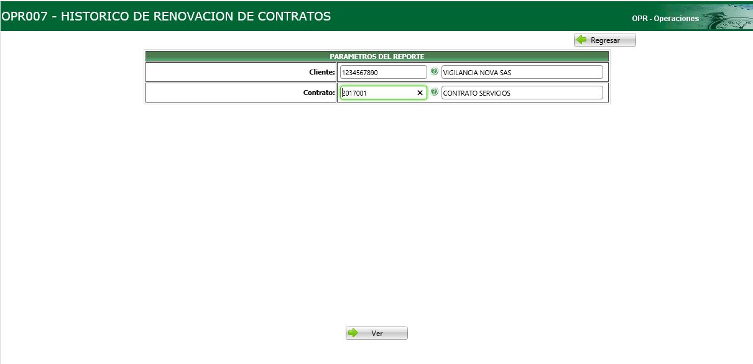Image resolution: width=753 pixels, height=364 pixels.
Task: Select the OPR007 report title heading
Action: tap(168, 16)
